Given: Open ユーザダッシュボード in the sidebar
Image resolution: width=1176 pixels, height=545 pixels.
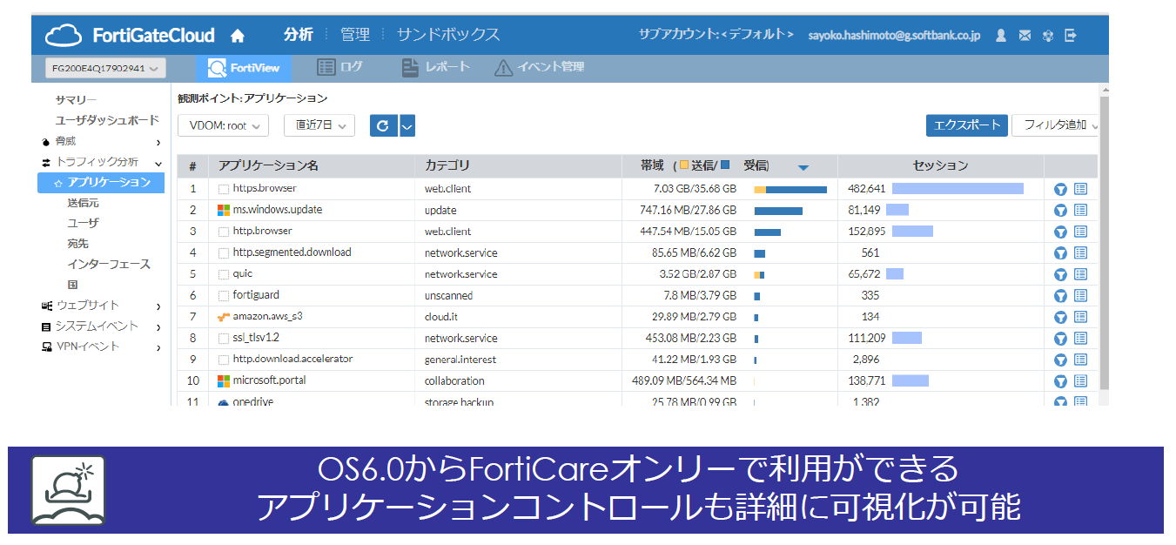Looking at the screenshot, I should pos(107,120).
